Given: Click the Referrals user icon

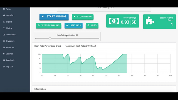Looking at the screenshot, I should pos(4,47).
